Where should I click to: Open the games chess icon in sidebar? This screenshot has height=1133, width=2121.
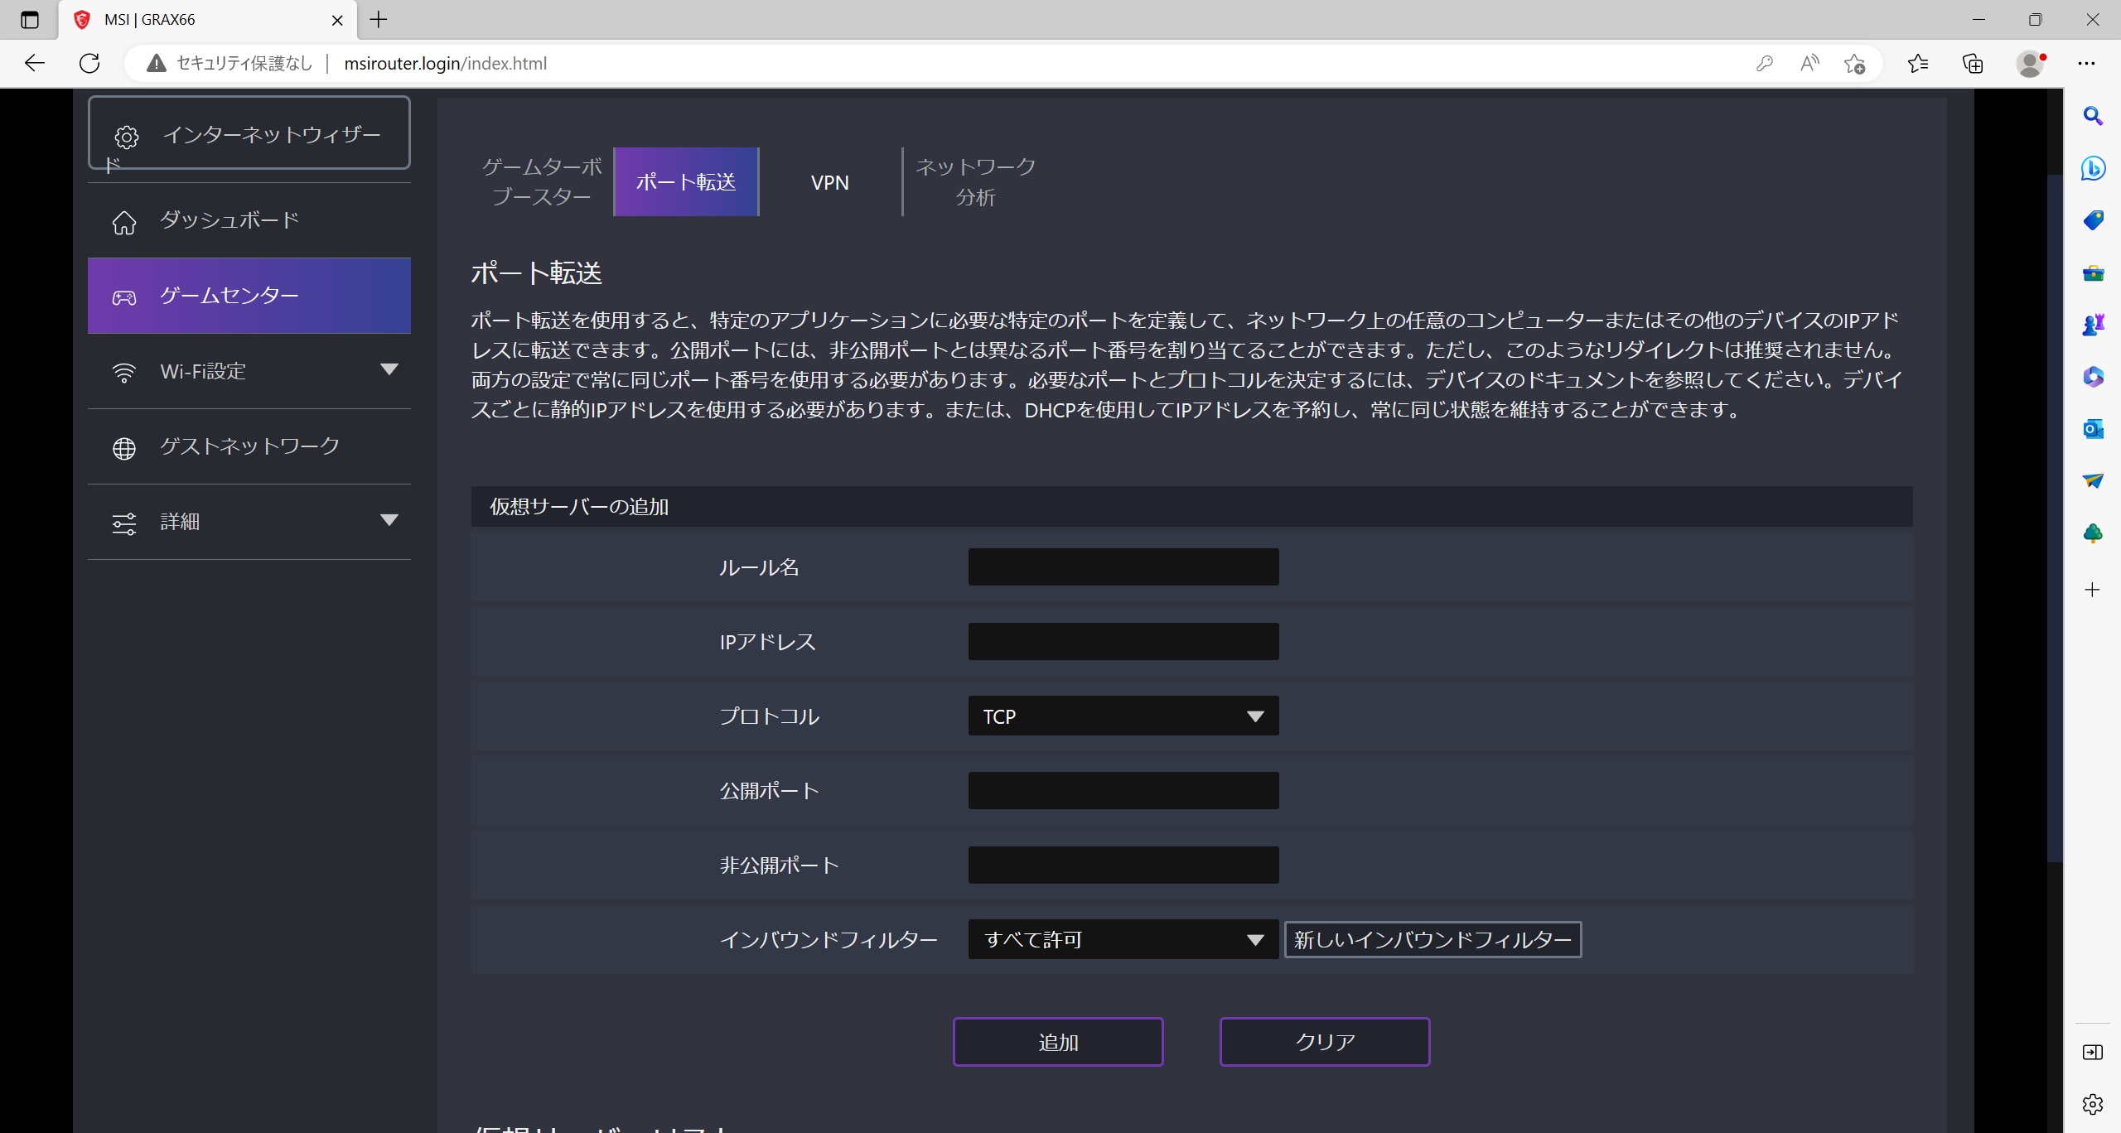pos(2093,325)
